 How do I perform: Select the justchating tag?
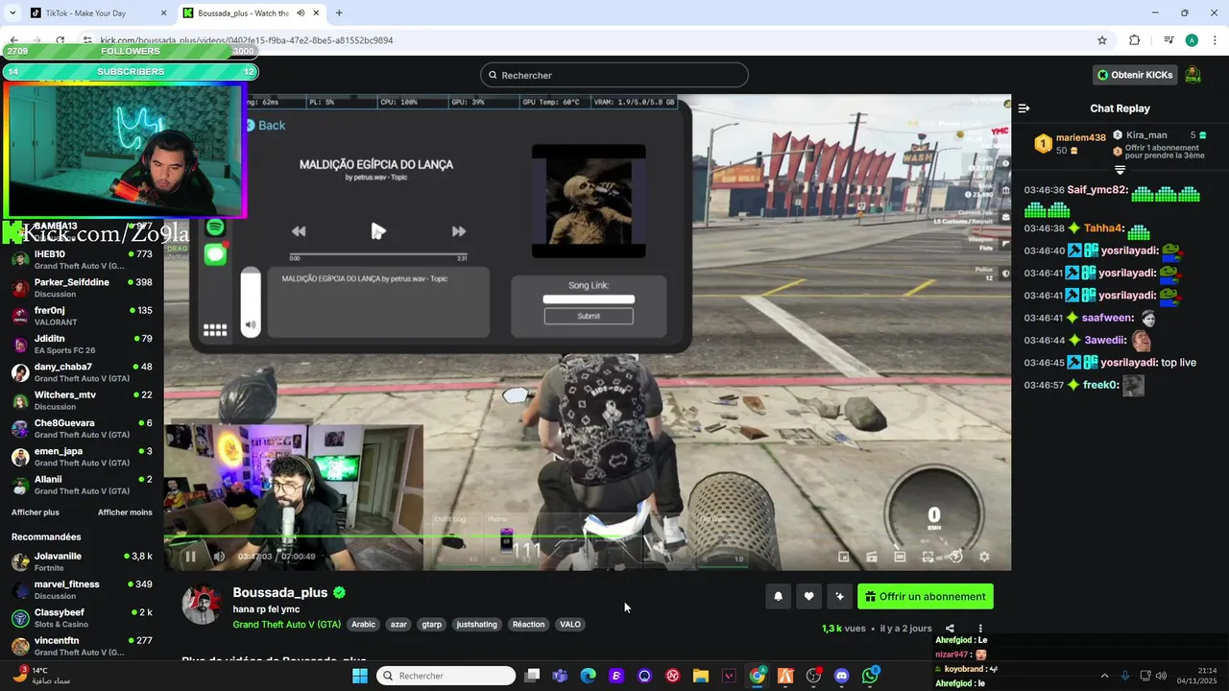(477, 624)
